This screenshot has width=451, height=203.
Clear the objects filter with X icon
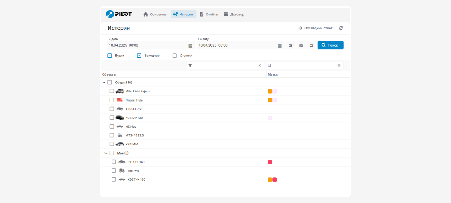[x=259, y=65]
